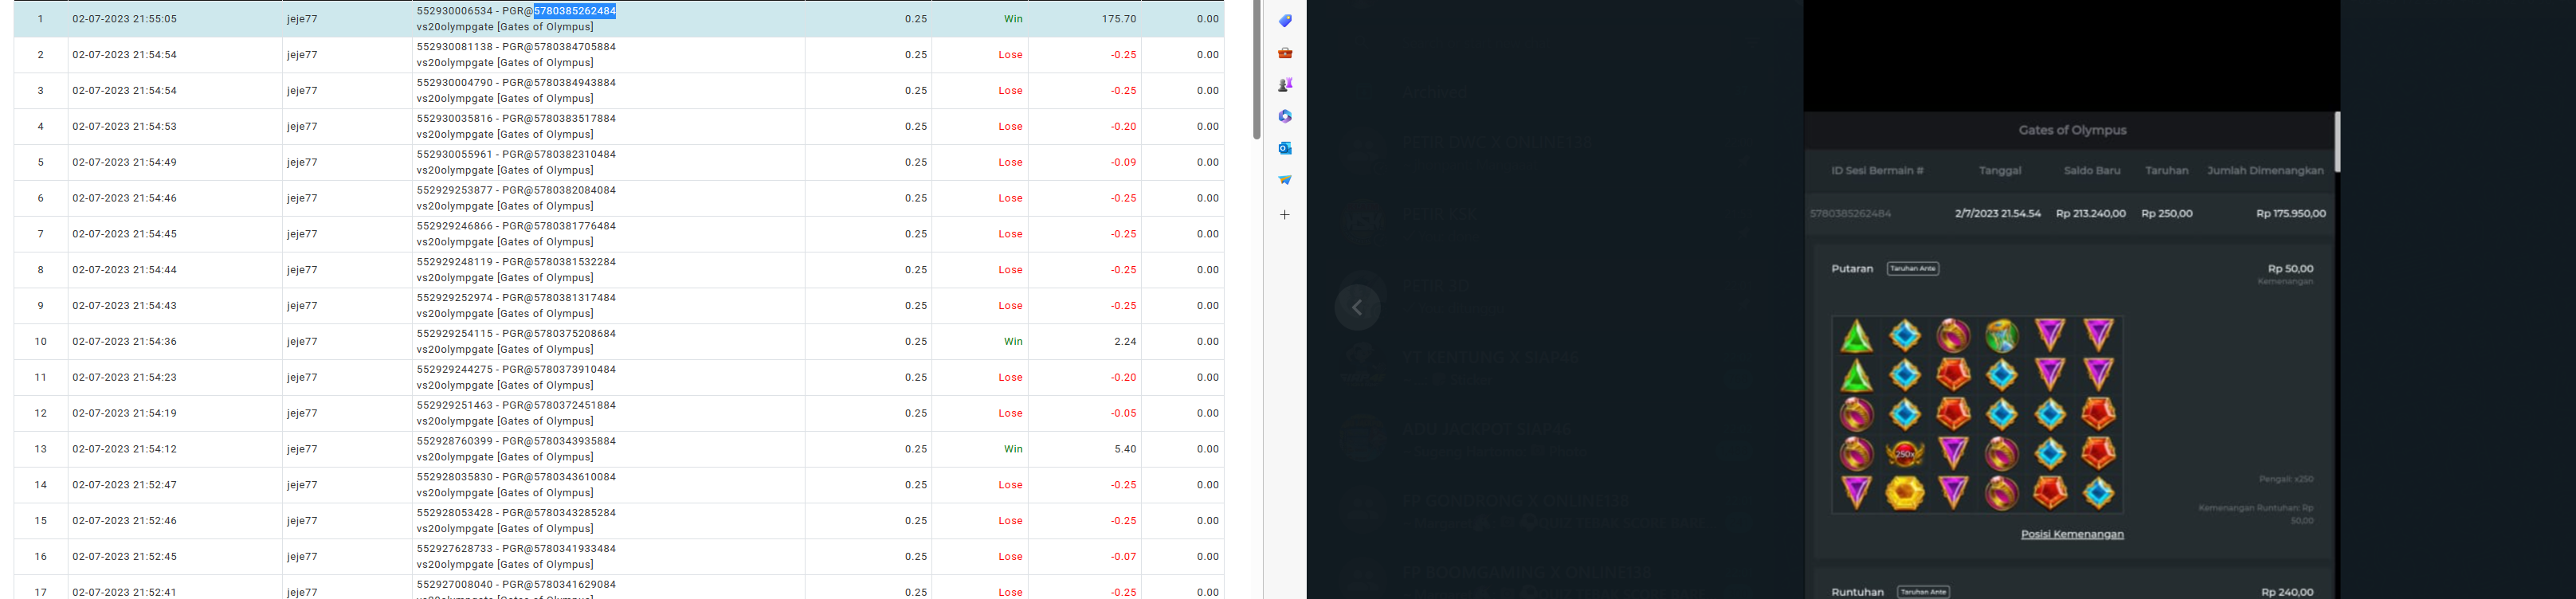The image size is (2576, 599).
Task: Click the game history panel scrollbar
Action: (2337, 142)
